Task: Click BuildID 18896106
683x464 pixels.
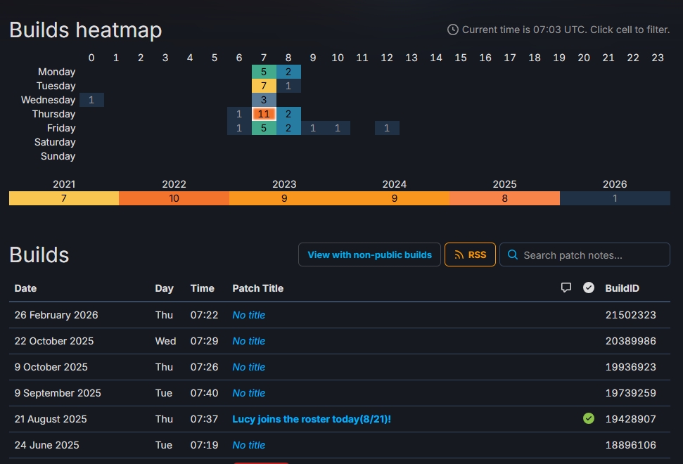Action: click(x=631, y=445)
